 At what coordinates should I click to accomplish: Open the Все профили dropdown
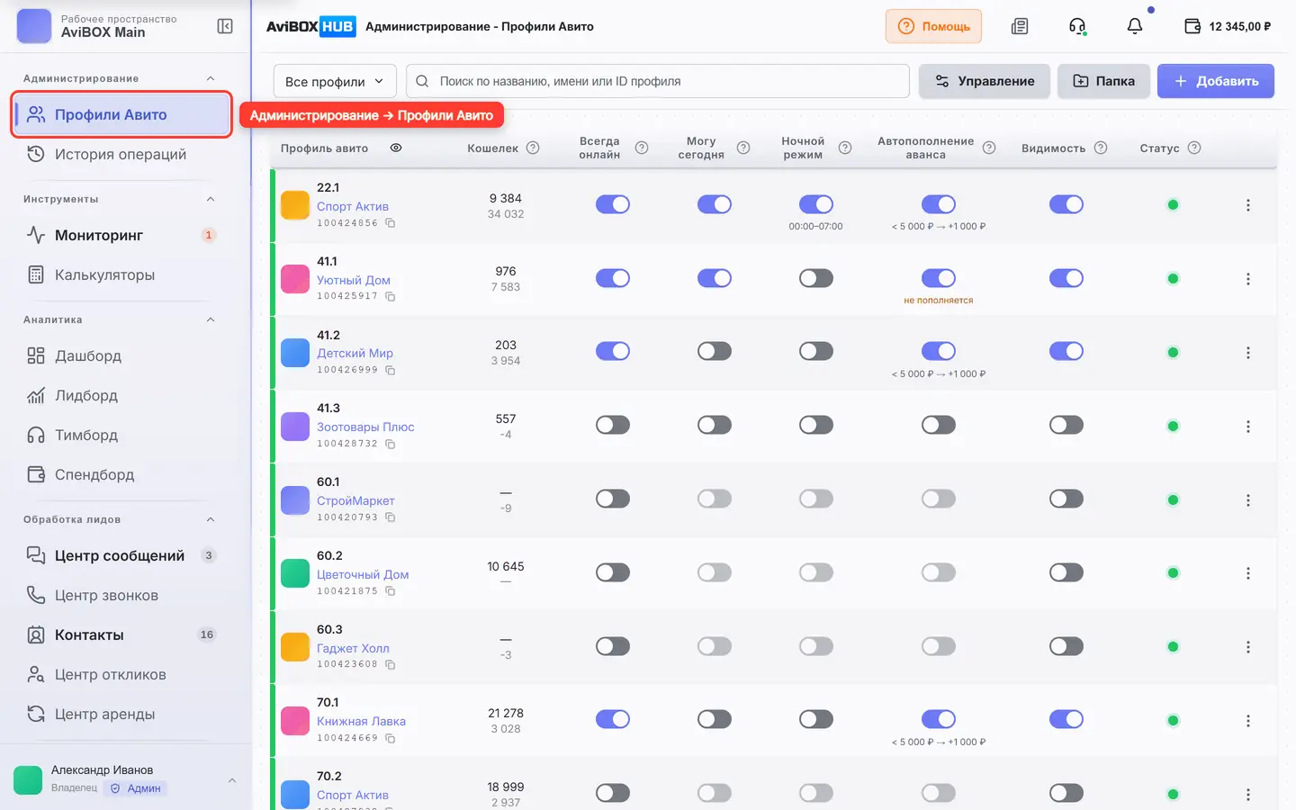(x=335, y=81)
